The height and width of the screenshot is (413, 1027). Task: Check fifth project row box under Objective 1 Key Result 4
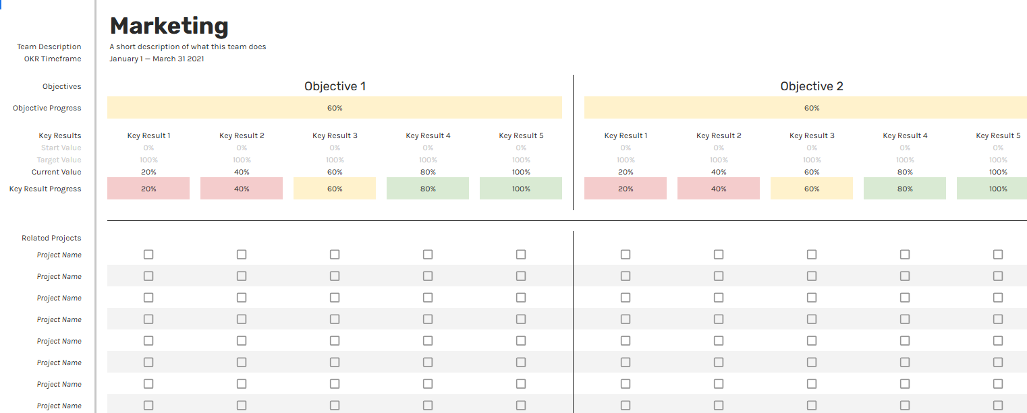pos(428,341)
